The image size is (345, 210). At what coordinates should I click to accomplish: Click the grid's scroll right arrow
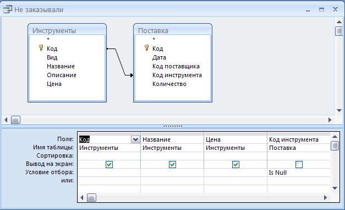(325, 198)
